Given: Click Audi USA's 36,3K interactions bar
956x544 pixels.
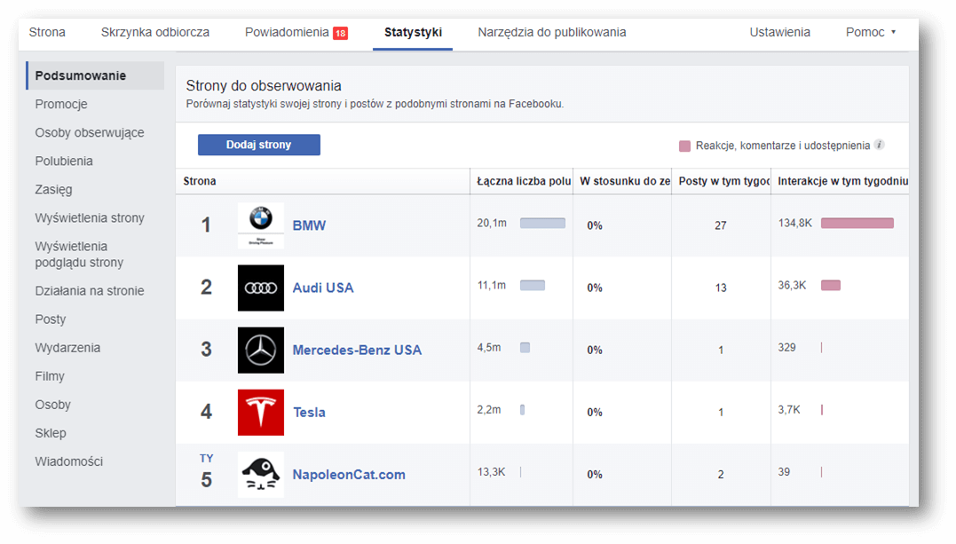Looking at the screenshot, I should pyautogui.click(x=831, y=286).
